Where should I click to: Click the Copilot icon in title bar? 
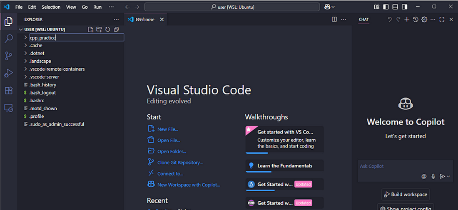(327, 7)
